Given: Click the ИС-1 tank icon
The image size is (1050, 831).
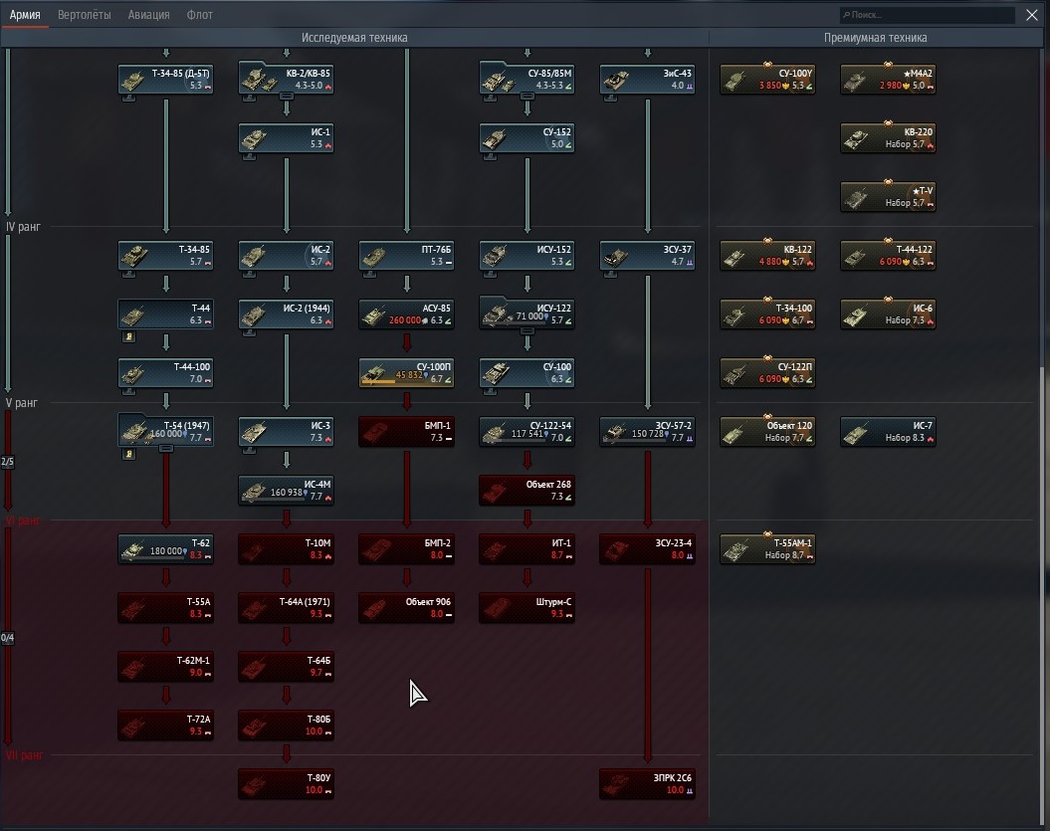Looking at the screenshot, I should (x=253, y=138).
